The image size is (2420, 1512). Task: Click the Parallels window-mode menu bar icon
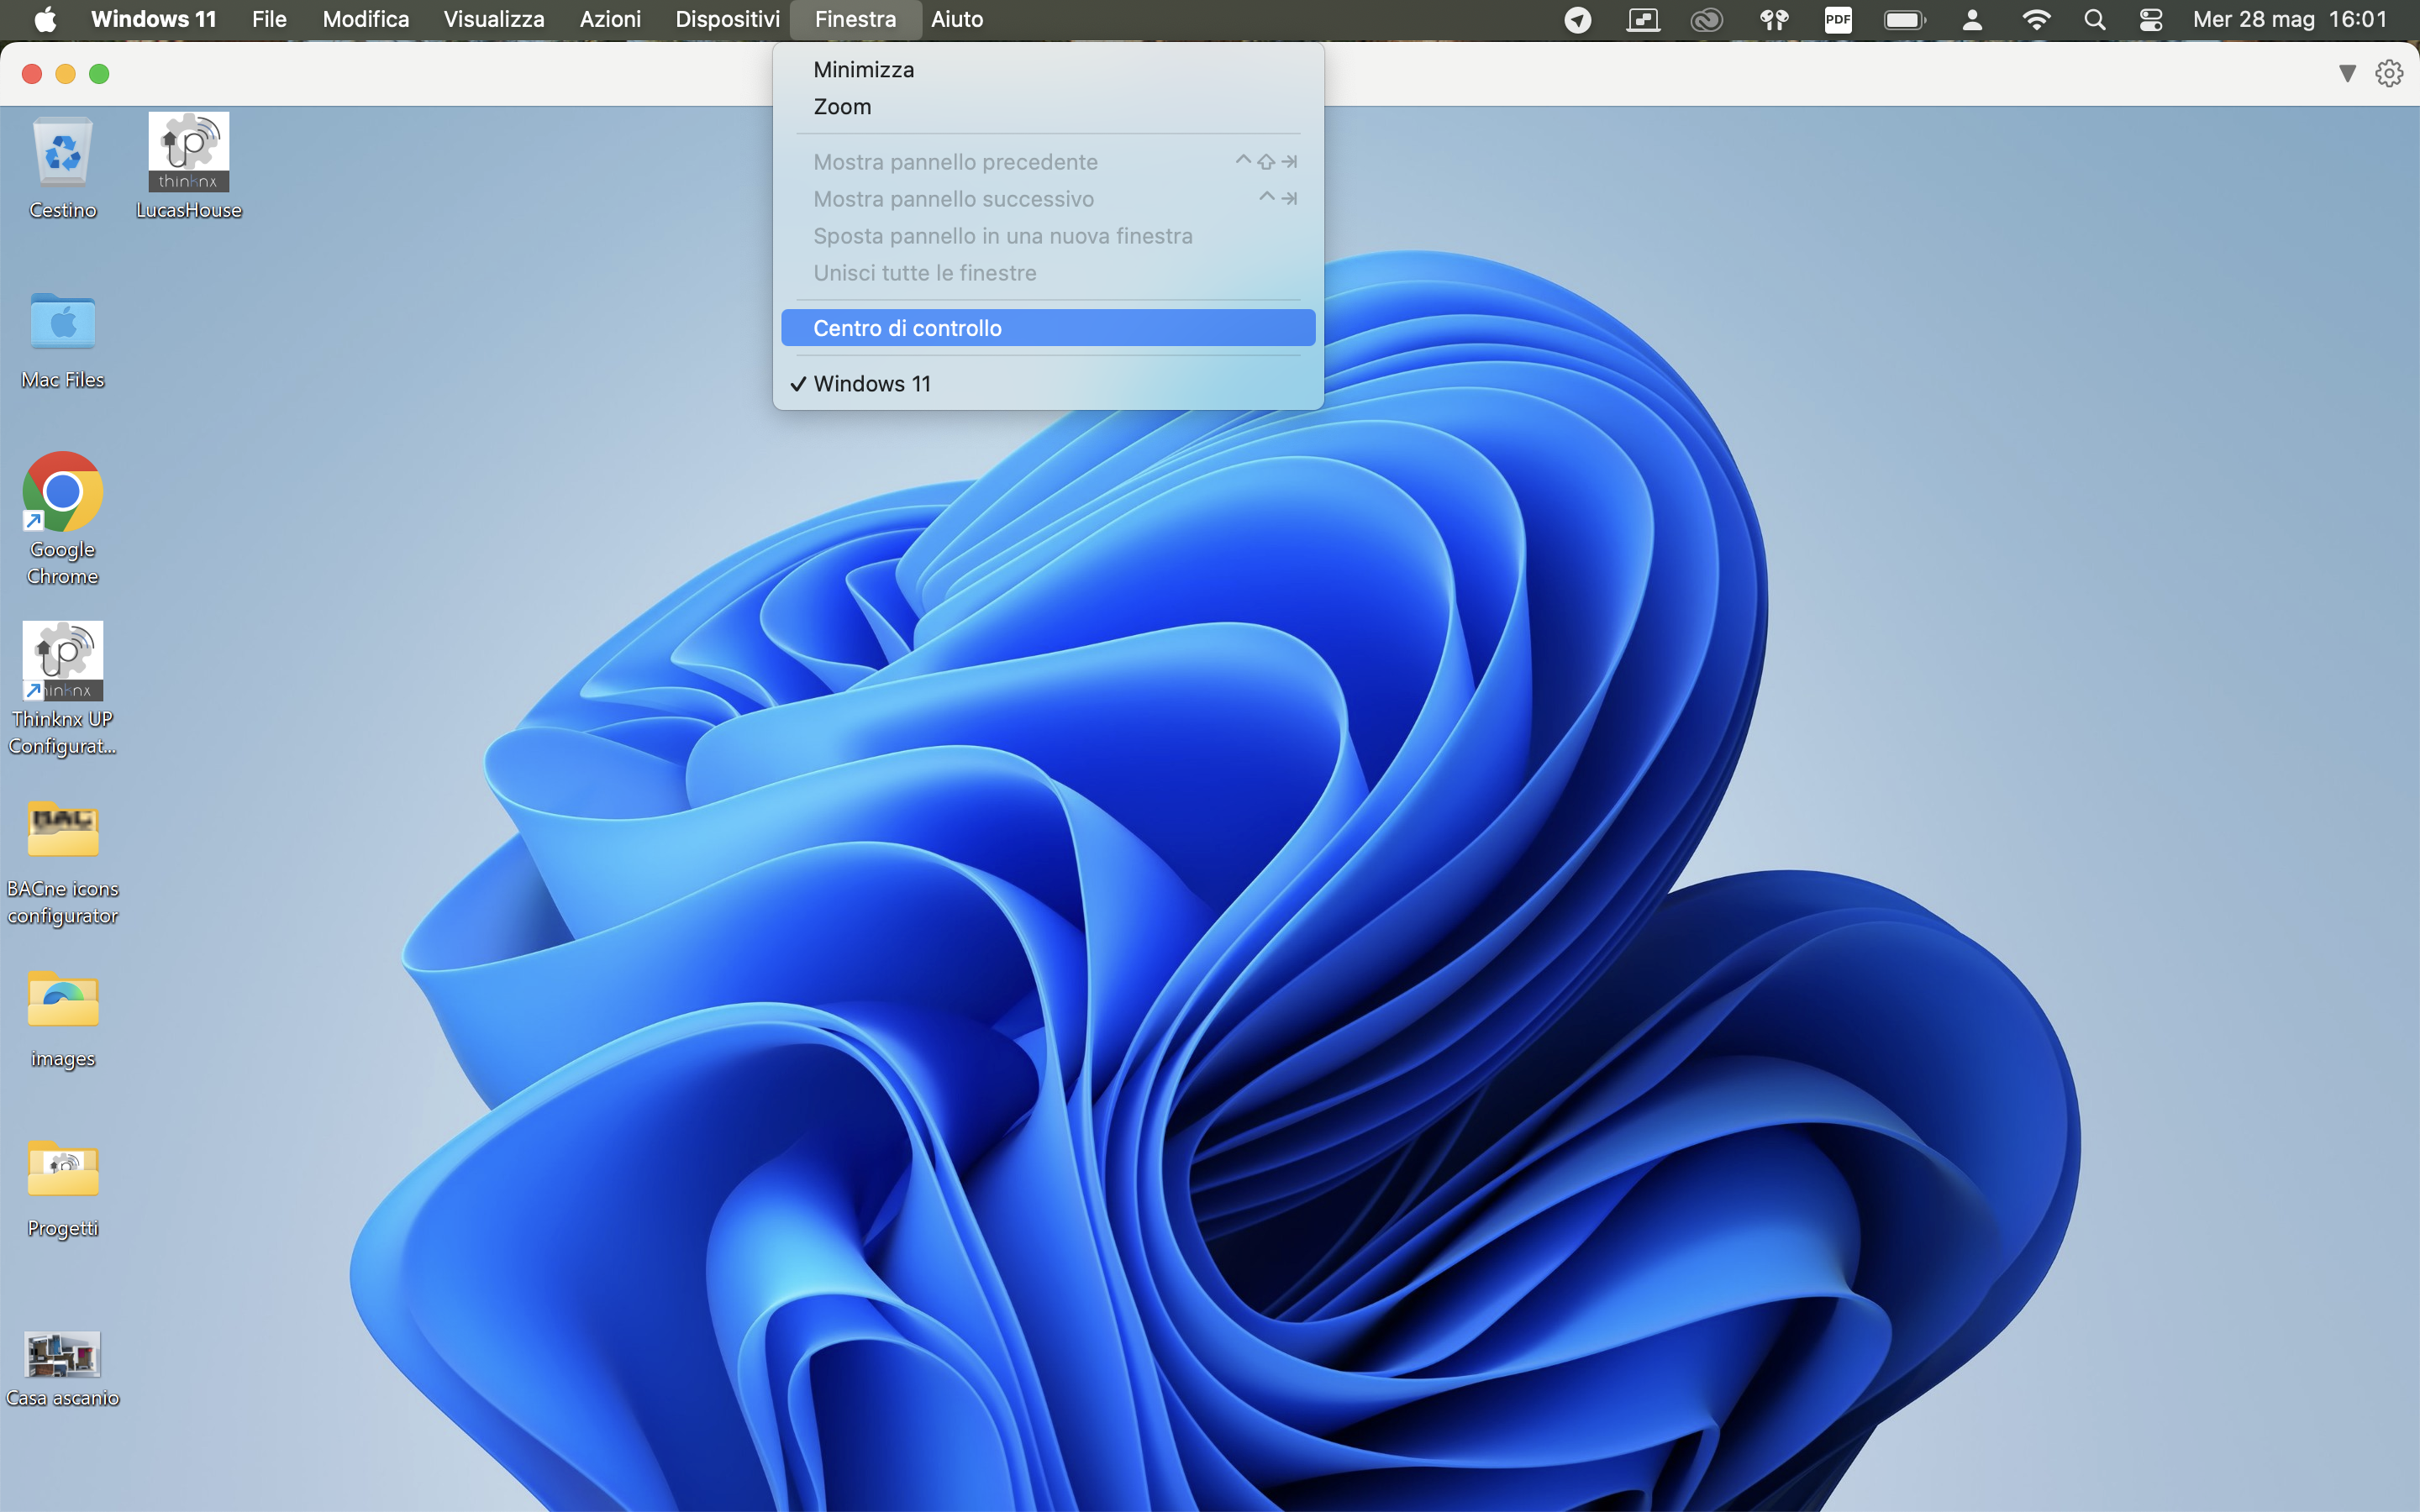coord(1643,19)
